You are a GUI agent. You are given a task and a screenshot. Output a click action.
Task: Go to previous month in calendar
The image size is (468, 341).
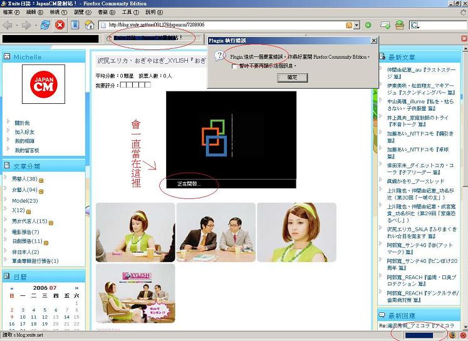[12, 288]
